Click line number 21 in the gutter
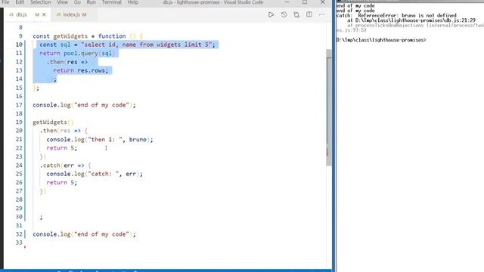 click(19, 139)
